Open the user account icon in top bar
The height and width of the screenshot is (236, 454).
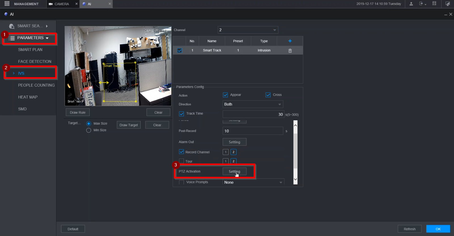(x=411, y=4)
